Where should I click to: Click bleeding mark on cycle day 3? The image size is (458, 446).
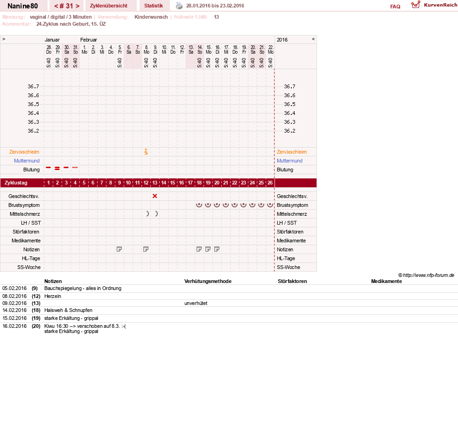tap(66, 168)
